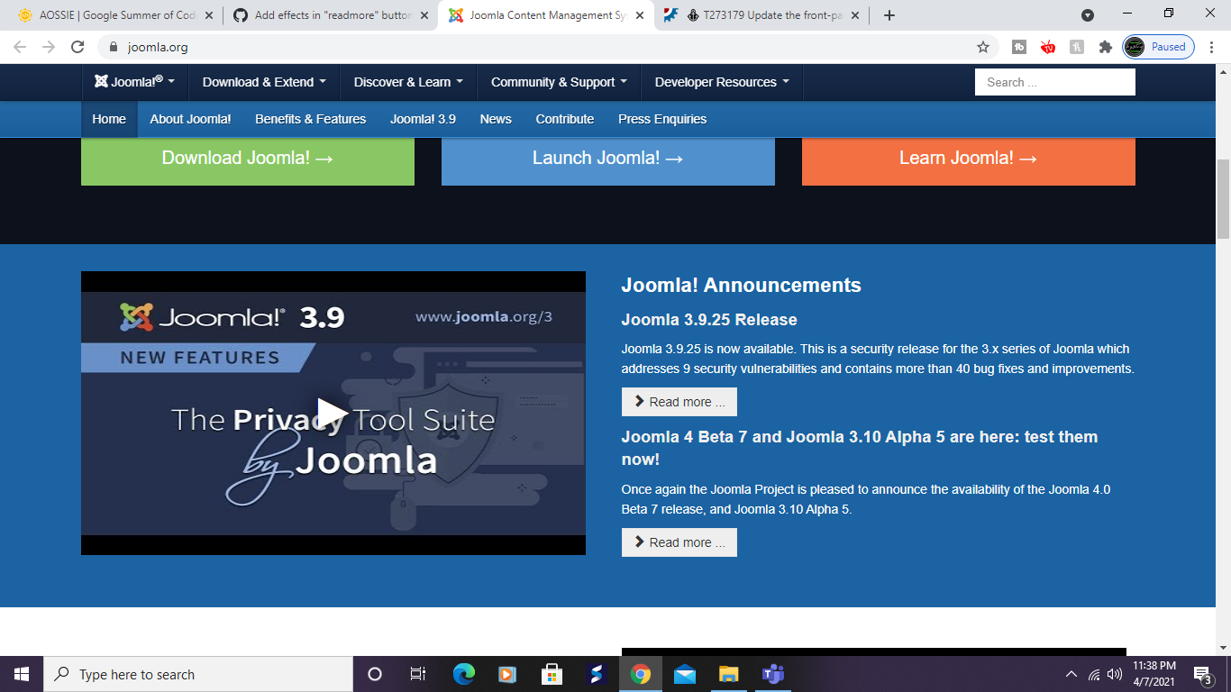Viewport: 1231px width, 692px height.
Task: Open the notification center icon
Action: coord(1202,674)
